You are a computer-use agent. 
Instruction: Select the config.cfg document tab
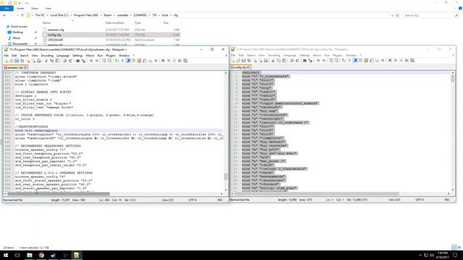click(x=240, y=67)
